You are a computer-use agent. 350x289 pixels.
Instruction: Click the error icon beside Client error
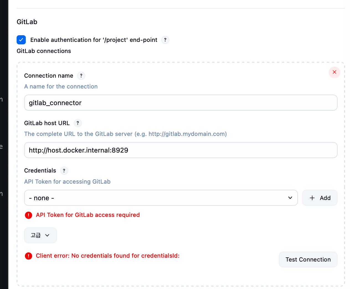pos(29,256)
